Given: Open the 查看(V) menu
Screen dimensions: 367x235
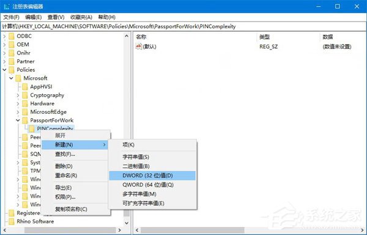Looking at the screenshot, I should coord(56,17).
